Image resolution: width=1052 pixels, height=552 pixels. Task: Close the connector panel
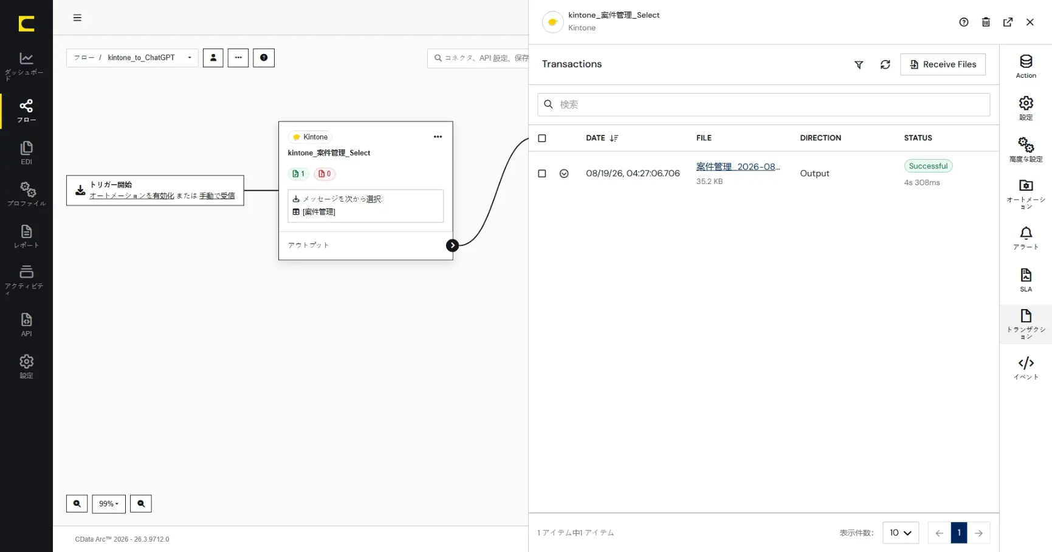coord(1030,22)
